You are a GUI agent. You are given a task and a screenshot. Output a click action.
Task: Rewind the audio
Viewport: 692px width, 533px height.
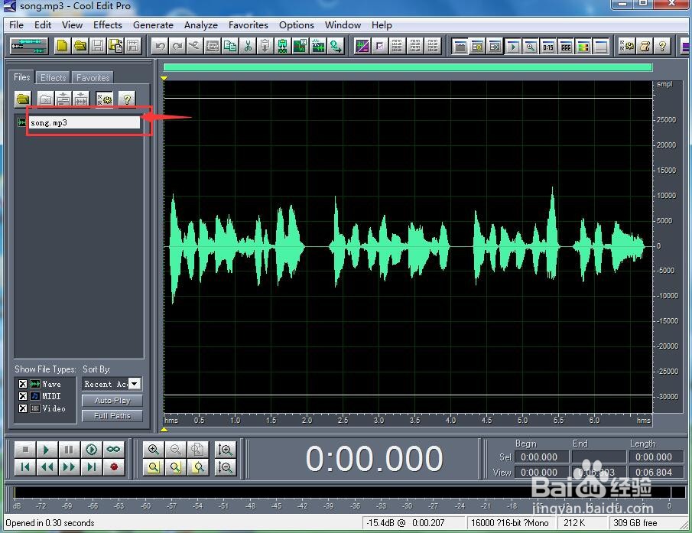[x=47, y=466]
